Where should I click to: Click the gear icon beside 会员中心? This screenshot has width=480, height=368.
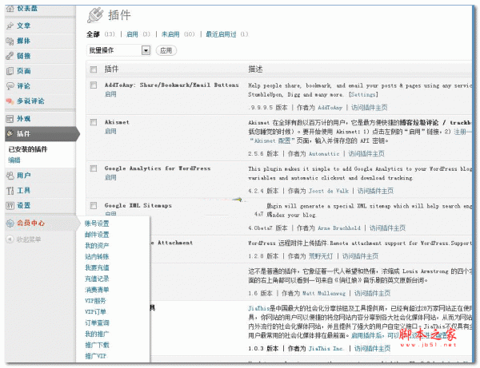10,224
